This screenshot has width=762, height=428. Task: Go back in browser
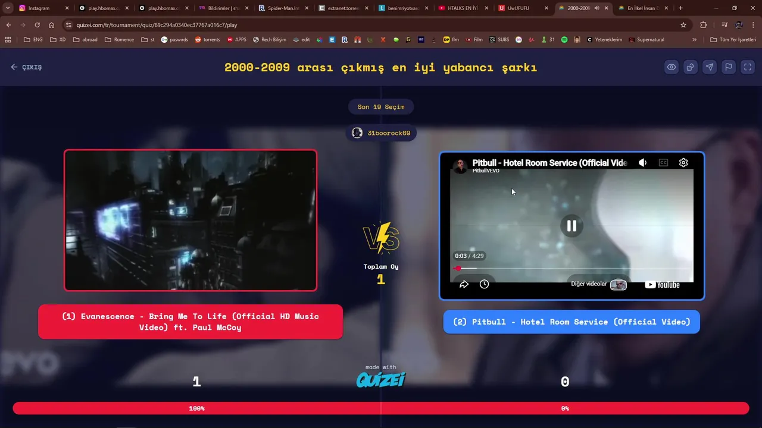pos(8,25)
